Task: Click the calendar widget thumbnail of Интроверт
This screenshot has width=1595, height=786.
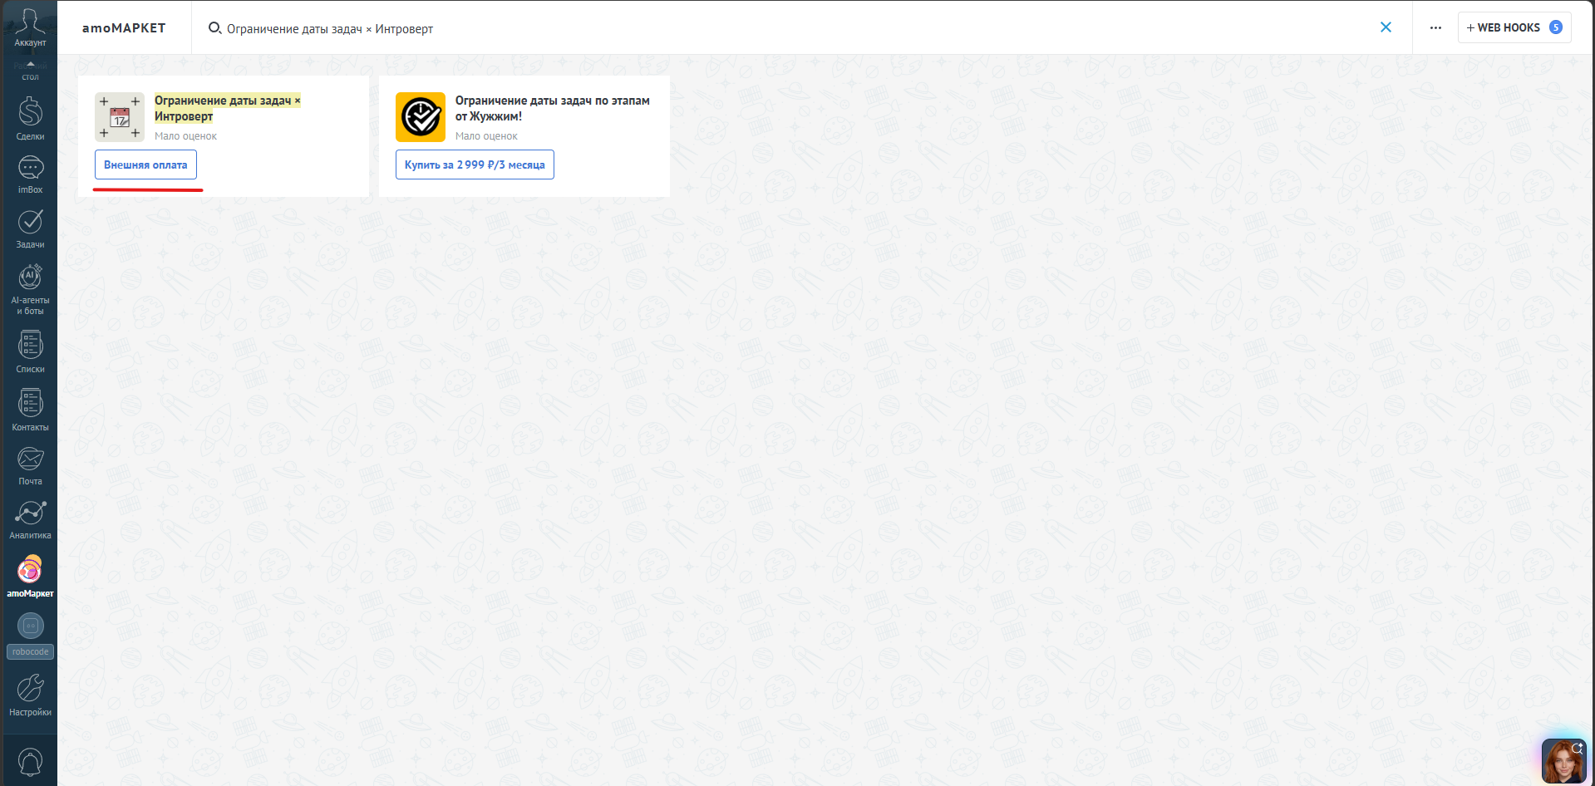Action: pyautogui.click(x=120, y=117)
